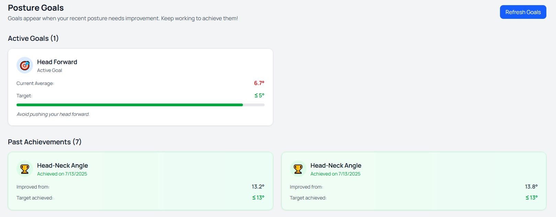Click the goals description subtitle text

(x=123, y=18)
